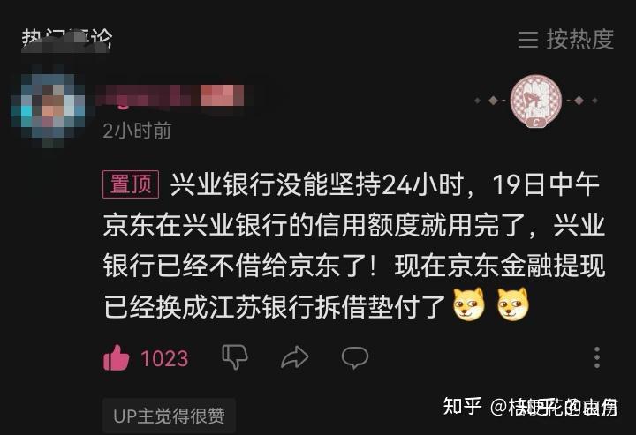Select the hot comments section header
This screenshot has width=636, height=435.
point(67,40)
